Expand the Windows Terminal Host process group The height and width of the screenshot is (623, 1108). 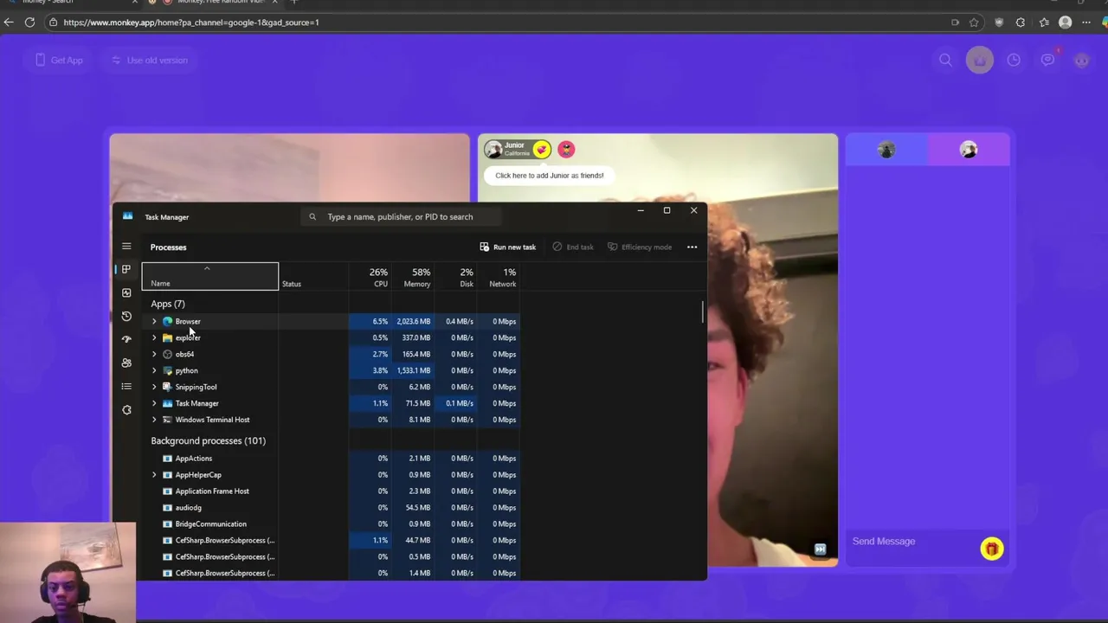(154, 420)
